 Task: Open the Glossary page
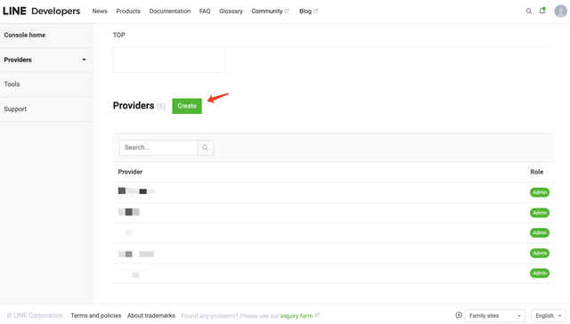[x=231, y=12]
